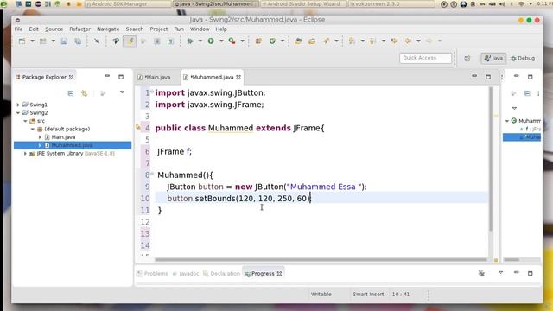Open the Javadoc tab

[186, 274]
